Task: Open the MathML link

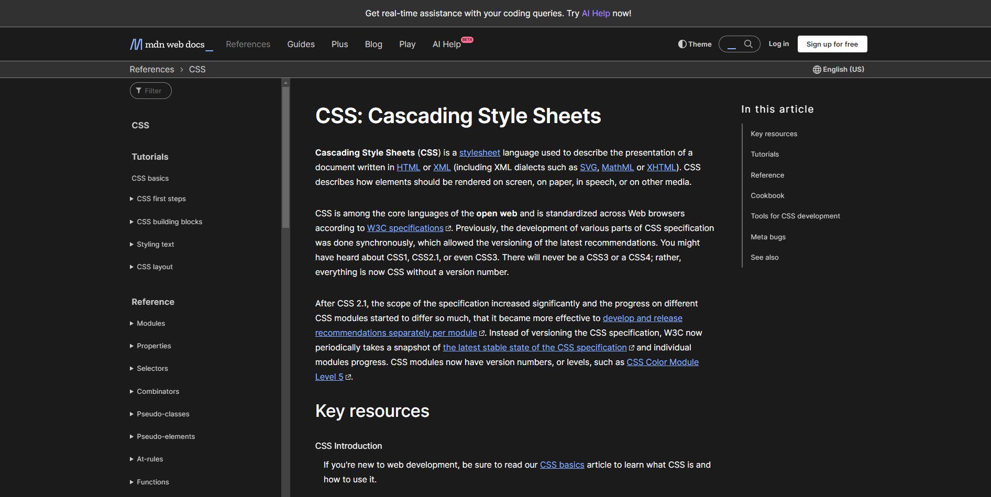Action: click(x=618, y=168)
